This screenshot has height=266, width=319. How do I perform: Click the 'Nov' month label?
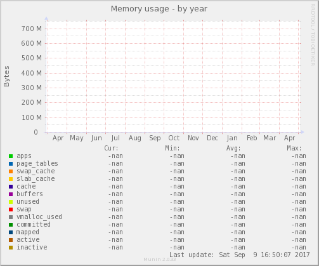coord(193,138)
